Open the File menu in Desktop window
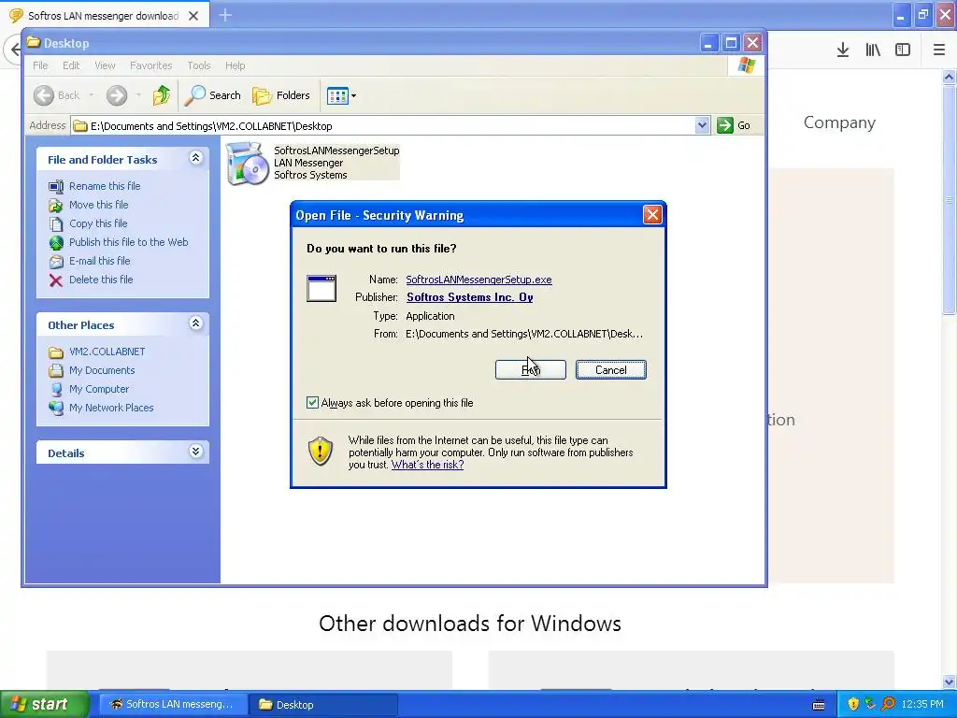Viewport: 957px width, 718px height. click(x=40, y=65)
